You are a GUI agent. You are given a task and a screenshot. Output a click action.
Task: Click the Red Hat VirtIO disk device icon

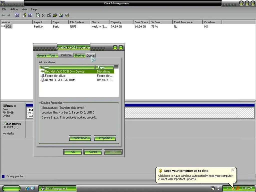pyautogui.click(x=42, y=71)
